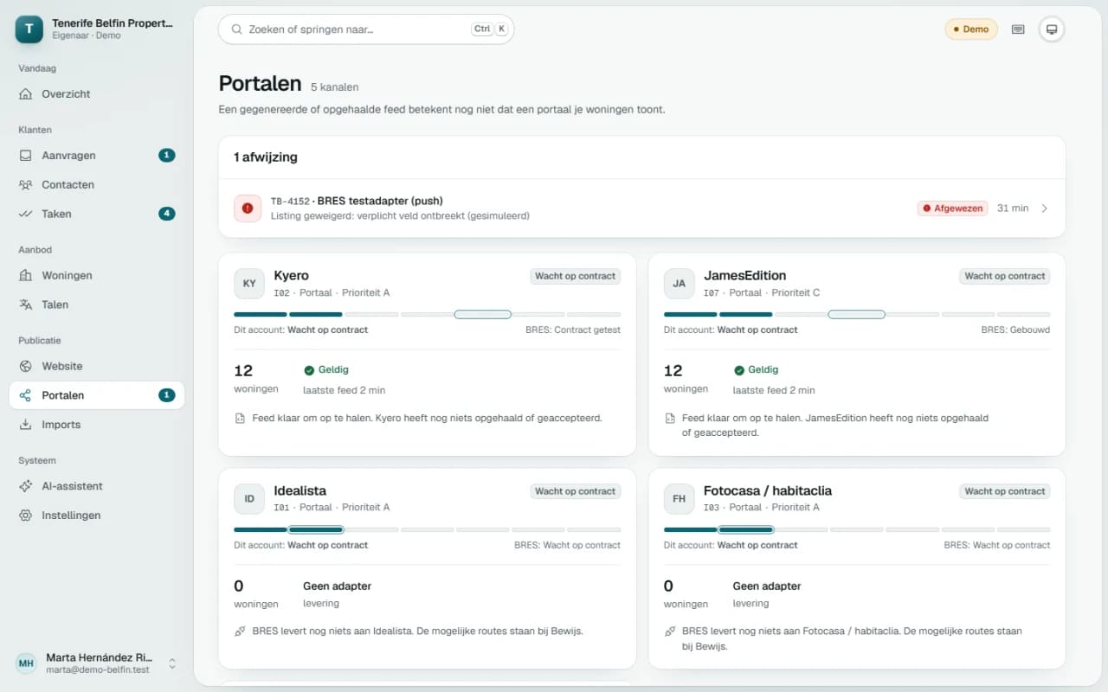Click Idealista's Wacht op contract badge
This screenshot has width=1108, height=692.
point(576,491)
